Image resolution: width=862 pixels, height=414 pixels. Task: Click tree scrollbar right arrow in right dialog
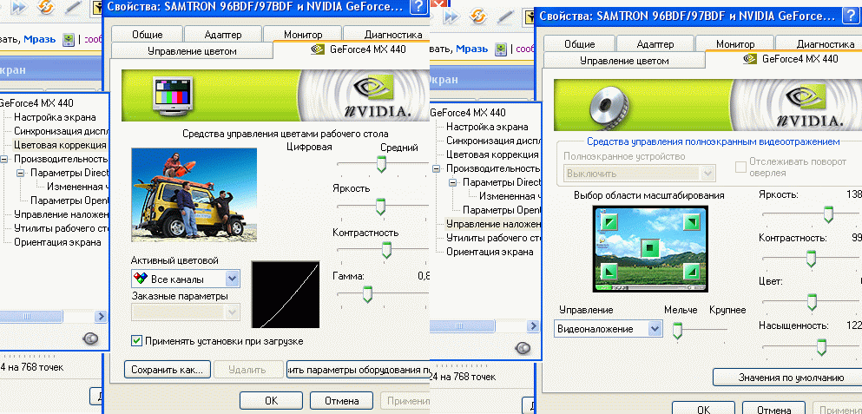pos(533,326)
